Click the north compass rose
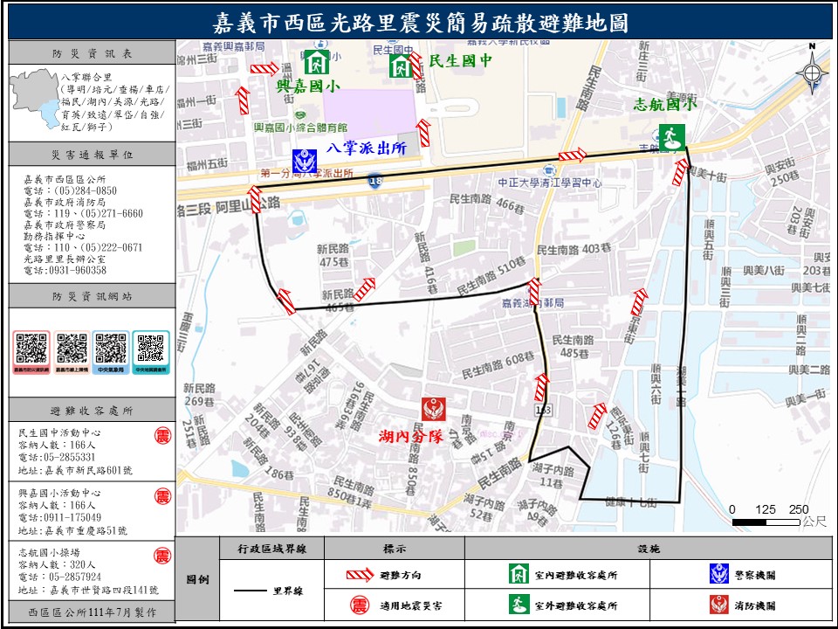The height and width of the screenshot is (629, 838). point(812,72)
